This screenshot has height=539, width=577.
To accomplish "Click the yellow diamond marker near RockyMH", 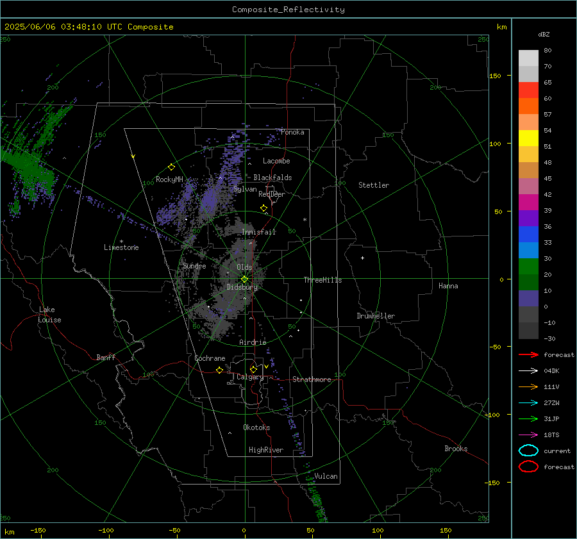I will [x=171, y=167].
